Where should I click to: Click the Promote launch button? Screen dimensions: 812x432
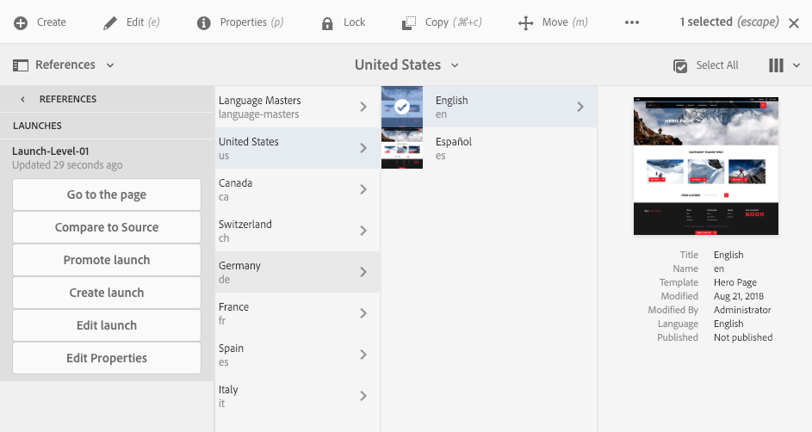pyautogui.click(x=107, y=260)
